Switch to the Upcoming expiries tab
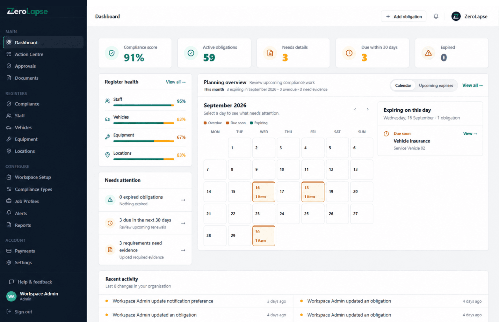The height and width of the screenshot is (322, 499). (x=436, y=85)
